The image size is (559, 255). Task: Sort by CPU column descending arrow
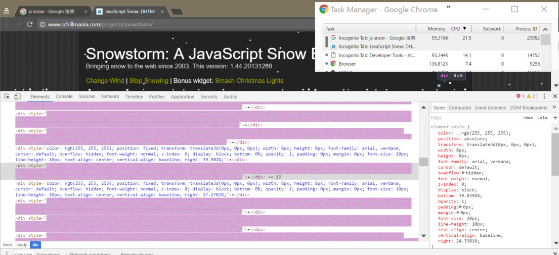point(464,28)
